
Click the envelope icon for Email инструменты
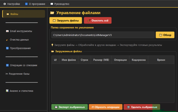click(x=7, y=31)
